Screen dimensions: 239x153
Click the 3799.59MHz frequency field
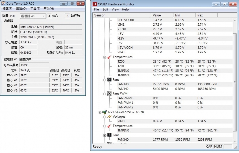(x=51, y=37)
